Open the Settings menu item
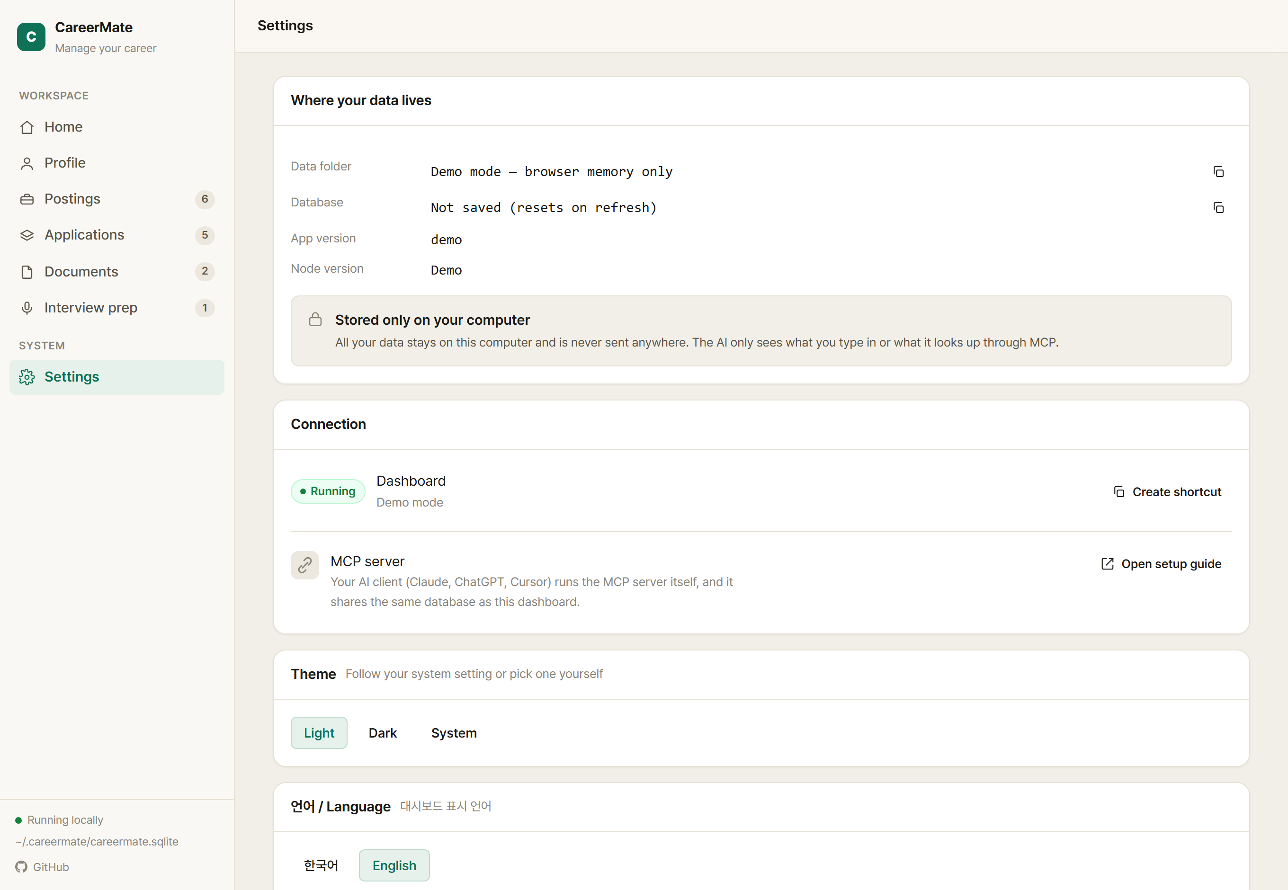This screenshot has width=1288, height=890. pos(117,377)
